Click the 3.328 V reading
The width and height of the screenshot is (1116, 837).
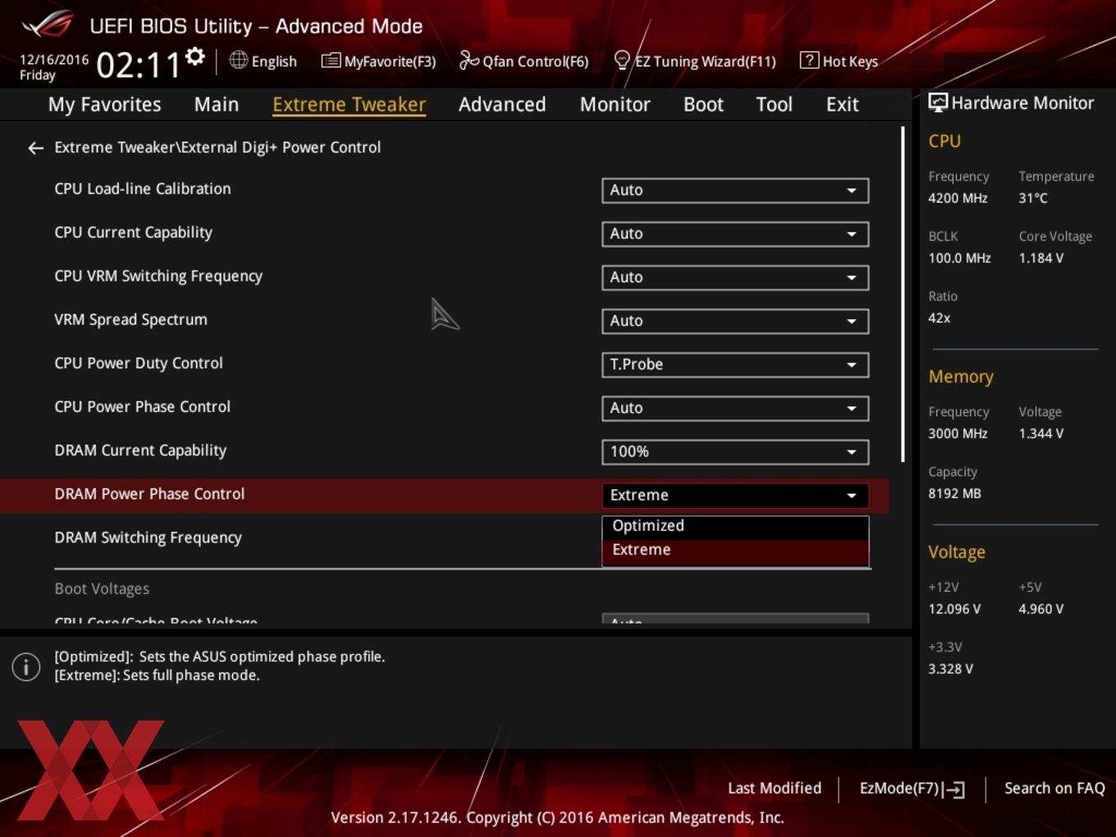[x=950, y=669]
